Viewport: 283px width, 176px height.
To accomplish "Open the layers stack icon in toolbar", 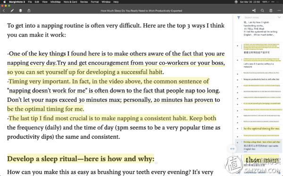I will click(20, 11).
